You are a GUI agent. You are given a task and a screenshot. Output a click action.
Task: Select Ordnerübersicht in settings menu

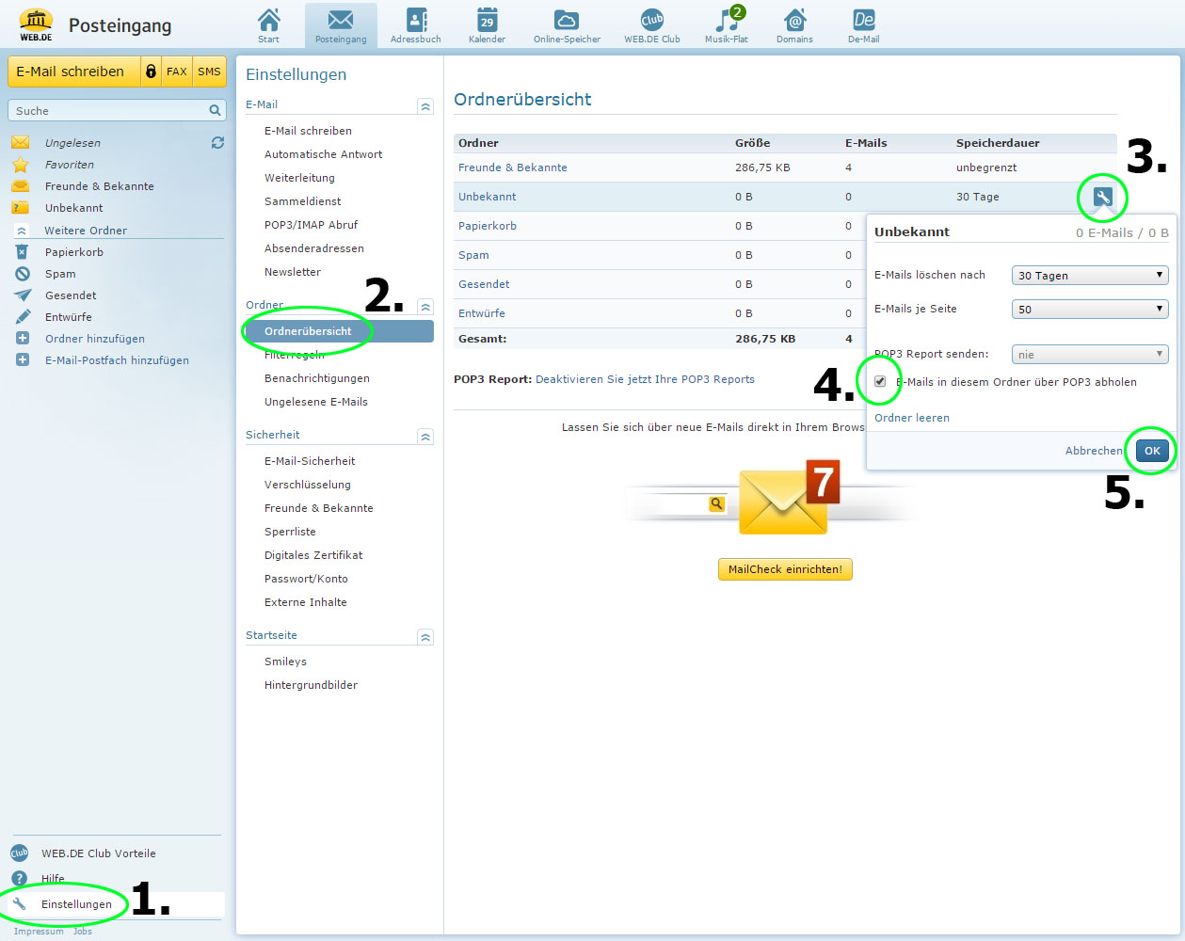click(339, 331)
